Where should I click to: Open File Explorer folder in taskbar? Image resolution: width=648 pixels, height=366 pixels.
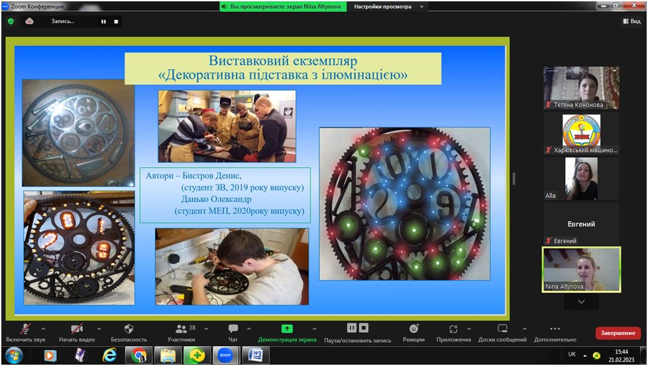pos(168,355)
